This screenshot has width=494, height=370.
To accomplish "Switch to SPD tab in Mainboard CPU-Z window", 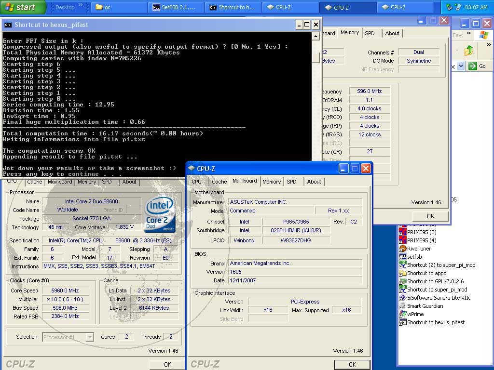I will 291,182.
